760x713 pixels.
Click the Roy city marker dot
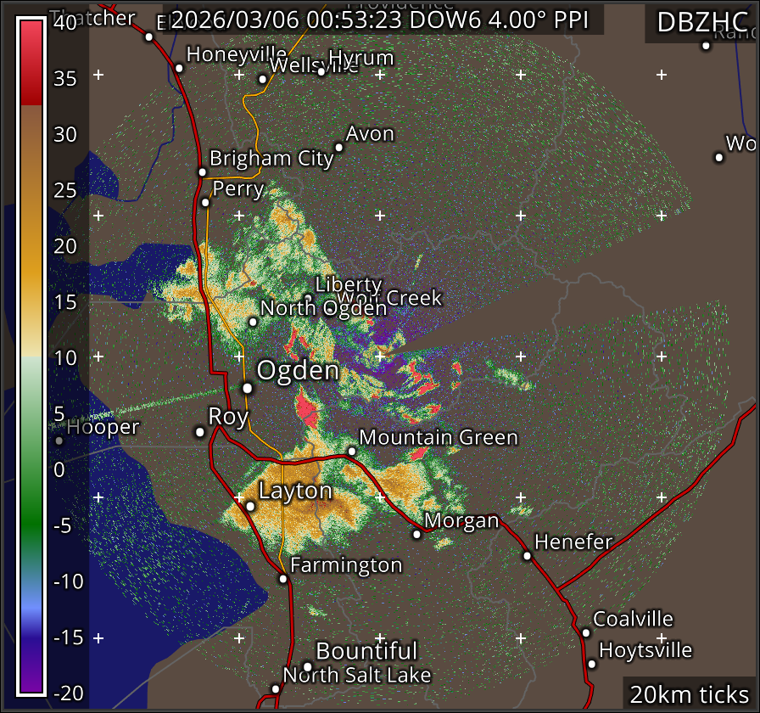pos(200,432)
